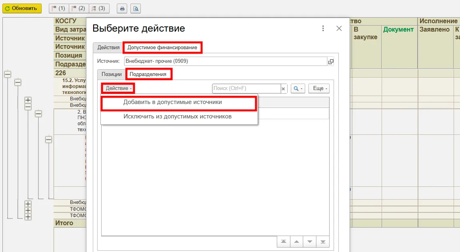Screen dimensions: 460x252
Task: Move row to bottom with last arrow icon
Action: click(323, 242)
